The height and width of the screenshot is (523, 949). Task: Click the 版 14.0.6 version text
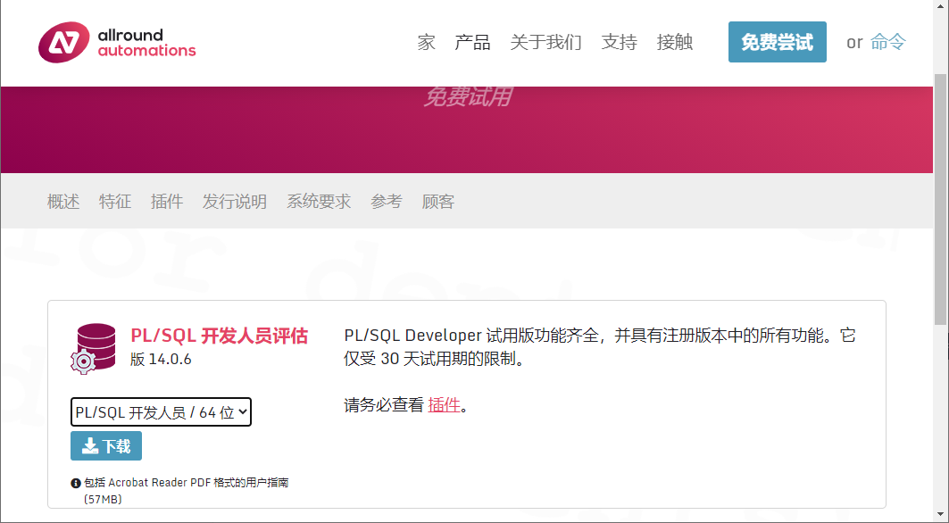click(x=161, y=360)
